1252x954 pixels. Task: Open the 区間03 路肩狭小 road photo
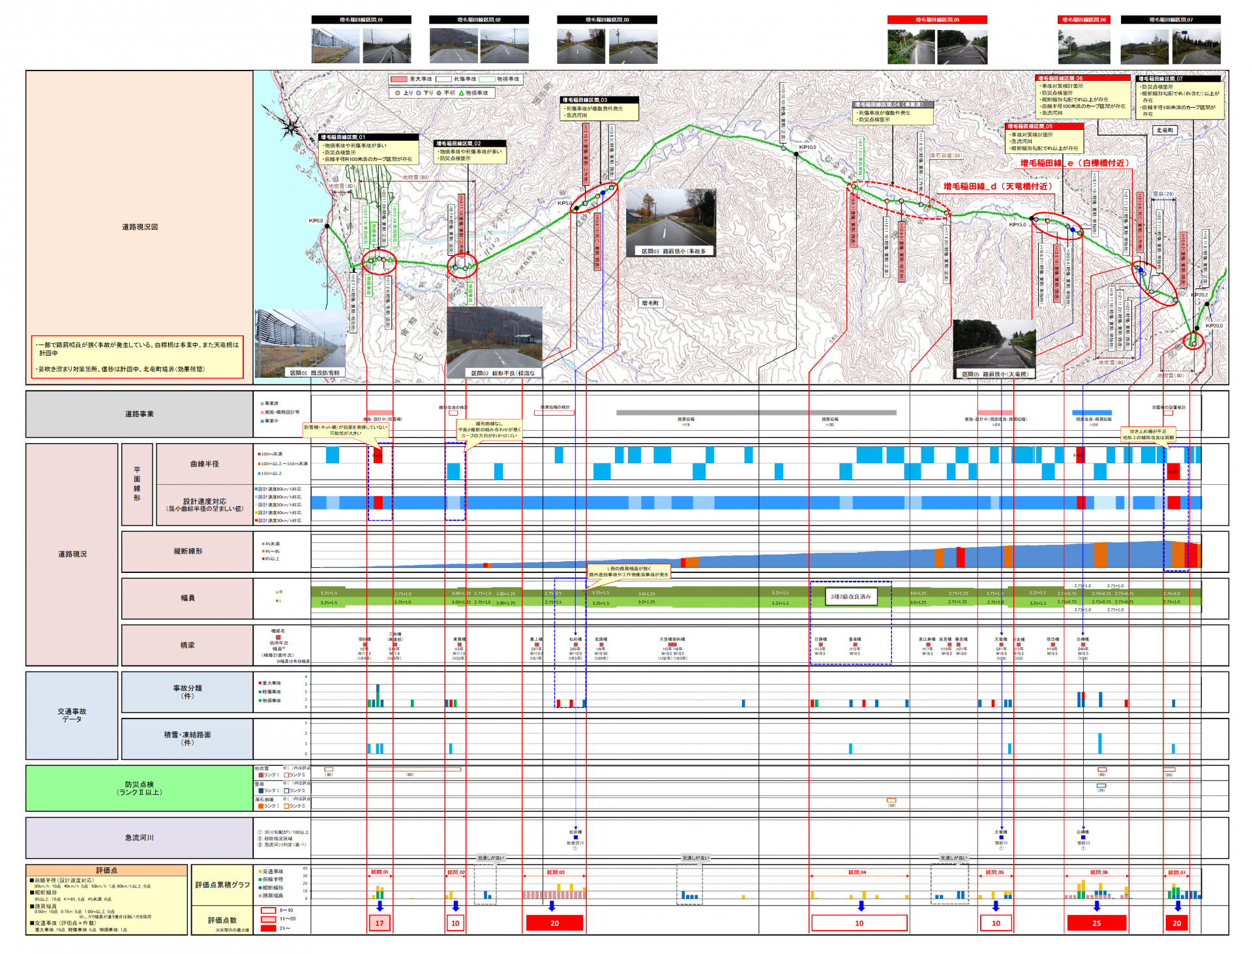coord(670,223)
